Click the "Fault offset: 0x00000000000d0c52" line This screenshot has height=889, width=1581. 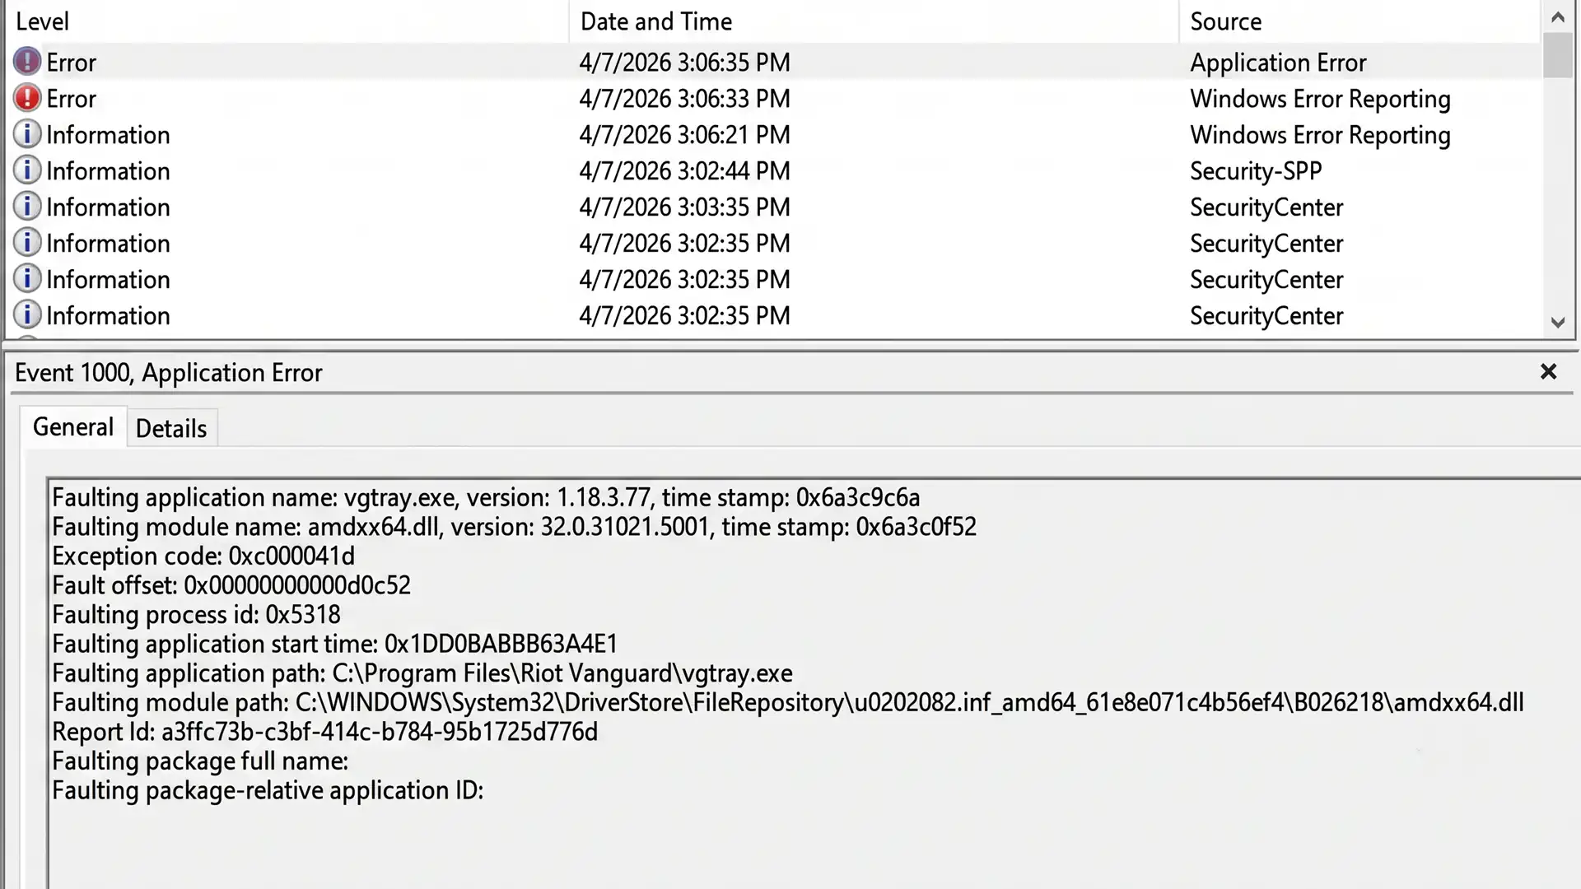coord(231,585)
